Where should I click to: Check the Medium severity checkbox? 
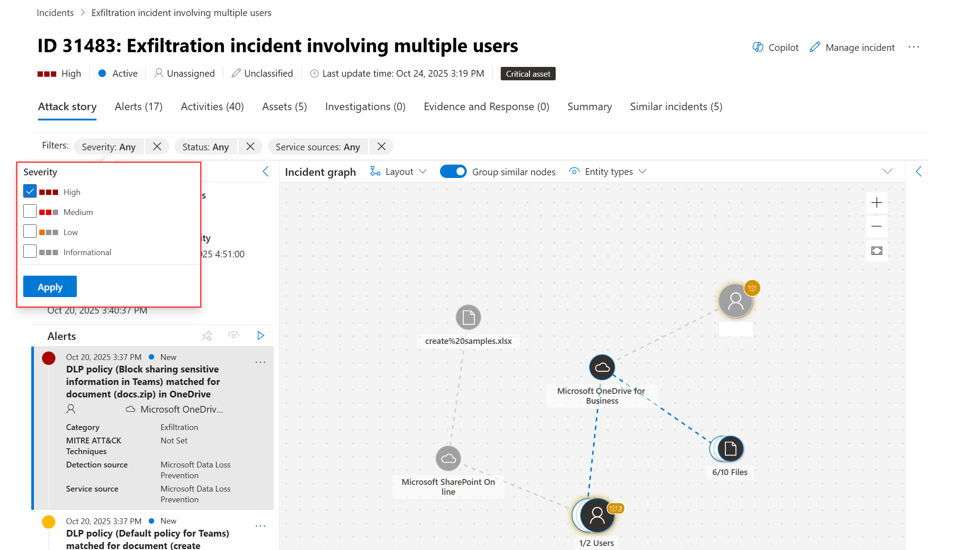pos(30,211)
